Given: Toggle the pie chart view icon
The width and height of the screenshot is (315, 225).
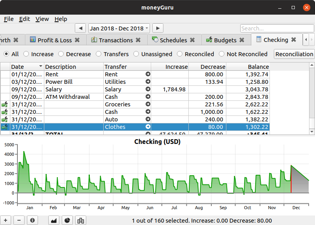Looking at the screenshot, I should point(67,220).
